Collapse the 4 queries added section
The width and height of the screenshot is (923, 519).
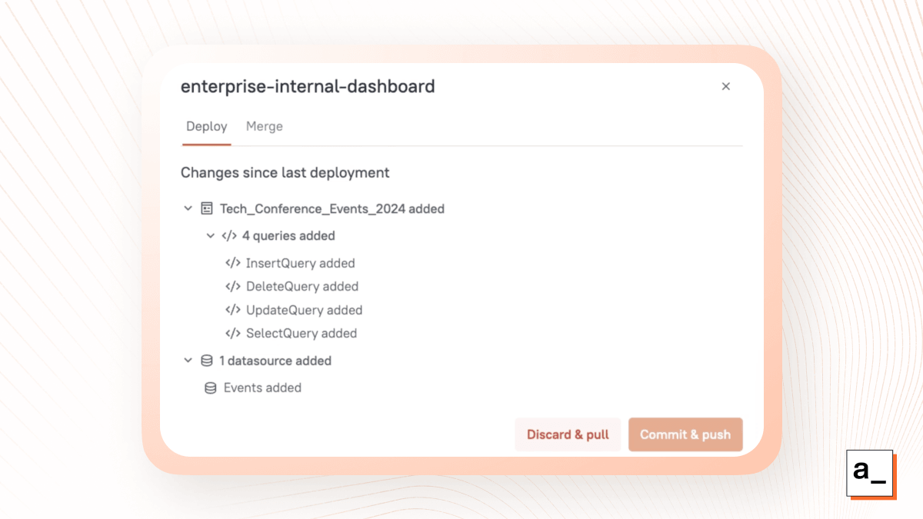tap(210, 235)
